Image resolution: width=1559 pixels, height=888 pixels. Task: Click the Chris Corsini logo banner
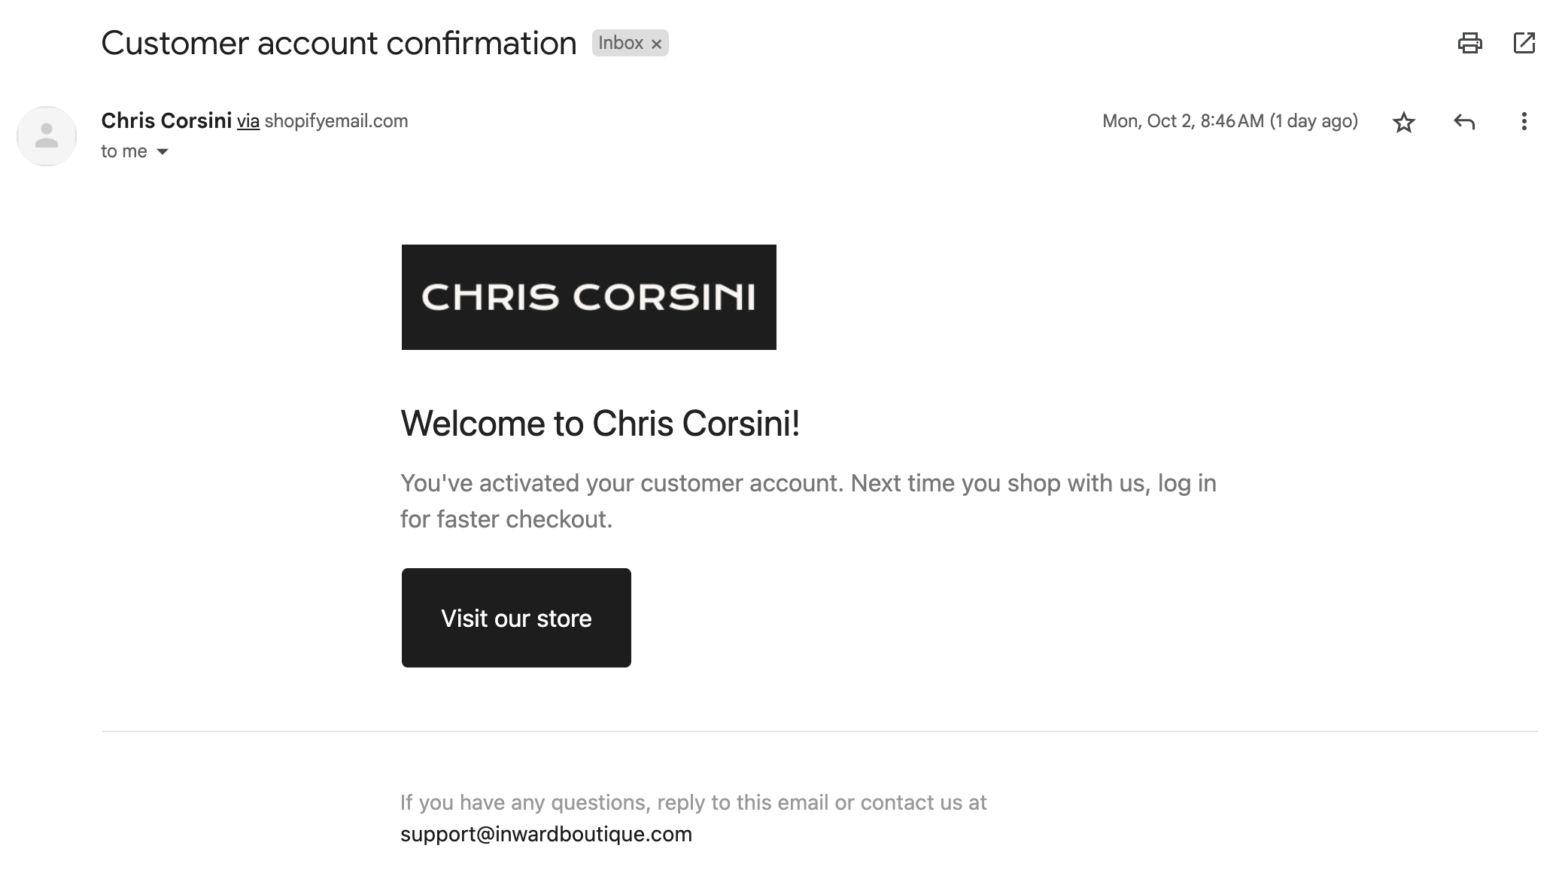(588, 297)
